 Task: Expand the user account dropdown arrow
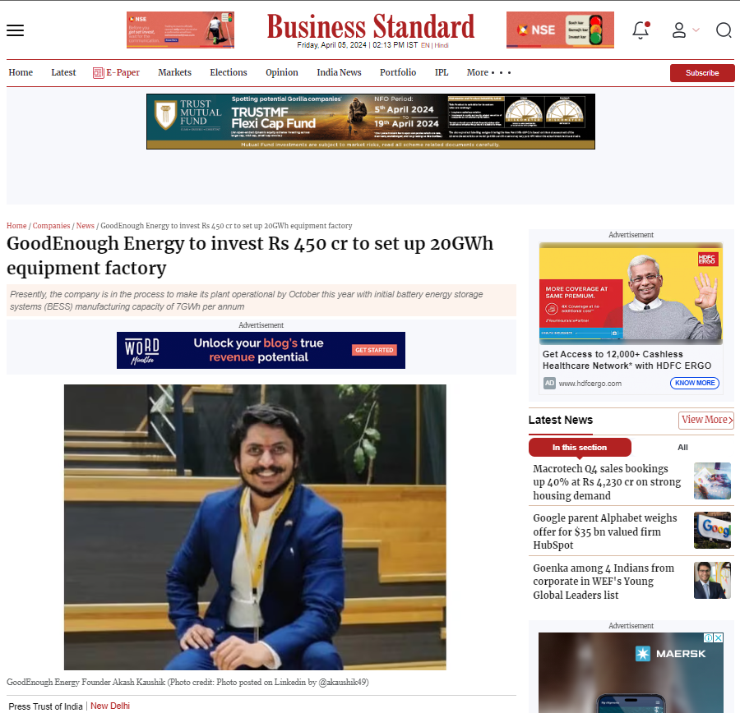coord(696,30)
